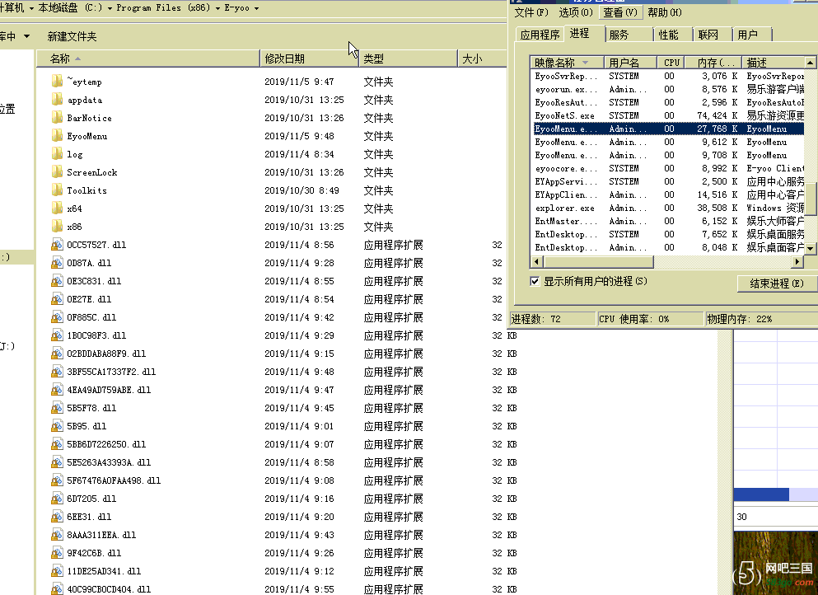Viewport: 818px width, 595px height.
Task: Select the Toolkits folder icon
Action: click(58, 190)
